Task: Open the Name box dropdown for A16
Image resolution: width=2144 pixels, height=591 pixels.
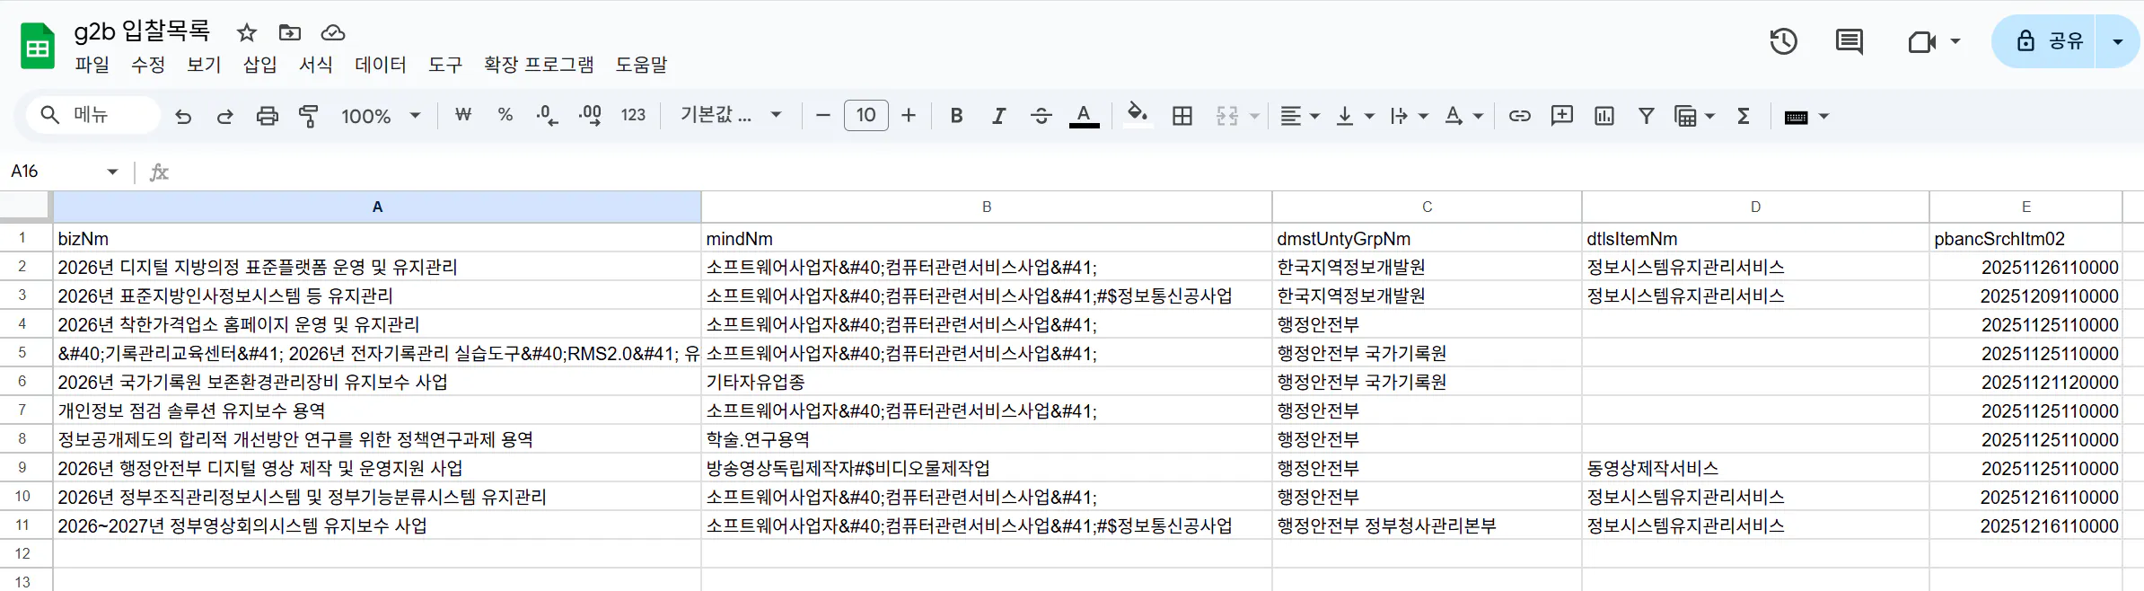Action: click(x=112, y=172)
